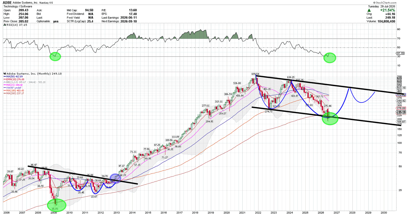The image size is (408, 214).
Task: Select the Low value 207.06
Action: (23, 18)
